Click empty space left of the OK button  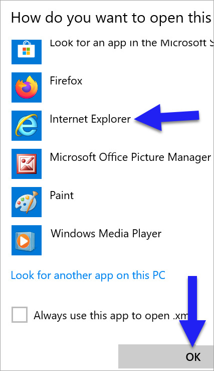(59, 356)
